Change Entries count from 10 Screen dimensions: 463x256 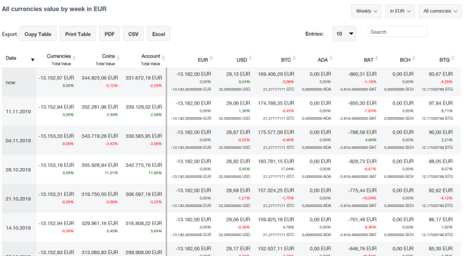[x=344, y=34]
